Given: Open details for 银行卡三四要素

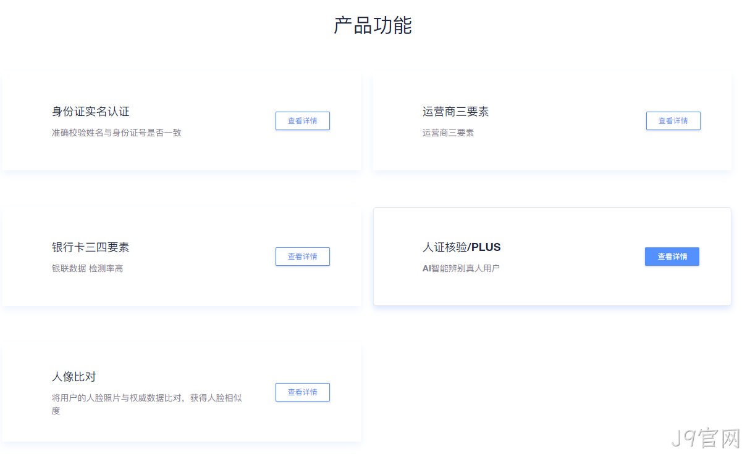Looking at the screenshot, I should [x=303, y=257].
